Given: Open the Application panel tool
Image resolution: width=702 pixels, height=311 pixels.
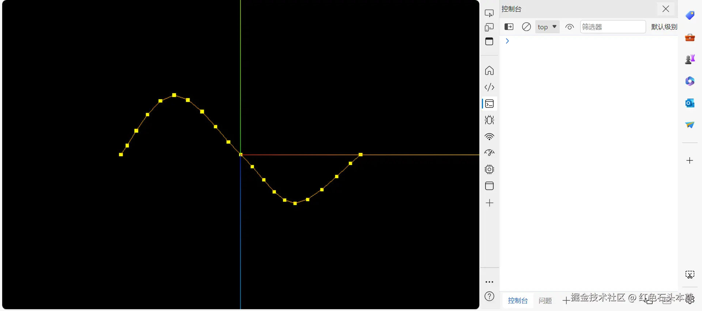Looking at the screenshot, I should [489, 186].
